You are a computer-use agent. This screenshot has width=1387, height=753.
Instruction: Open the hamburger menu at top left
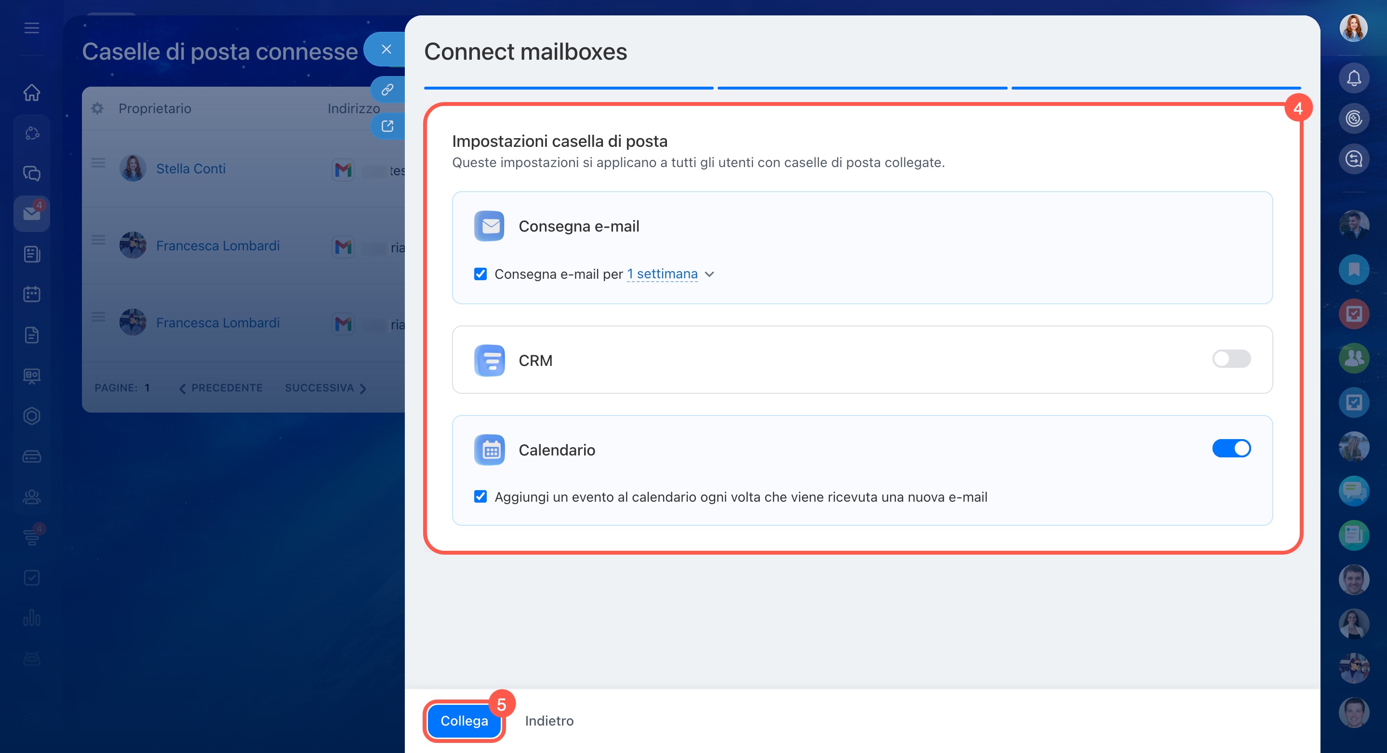(x=32, y=28)
